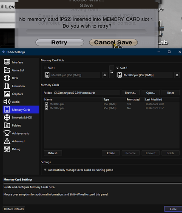Click Retry in the game save prompt
Screen dimensions: 182x213
pyautogui.click(x=60, y=42)
